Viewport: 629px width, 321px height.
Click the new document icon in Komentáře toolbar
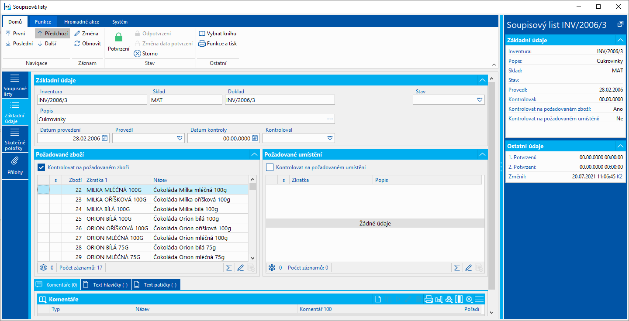tap(378, 299)
